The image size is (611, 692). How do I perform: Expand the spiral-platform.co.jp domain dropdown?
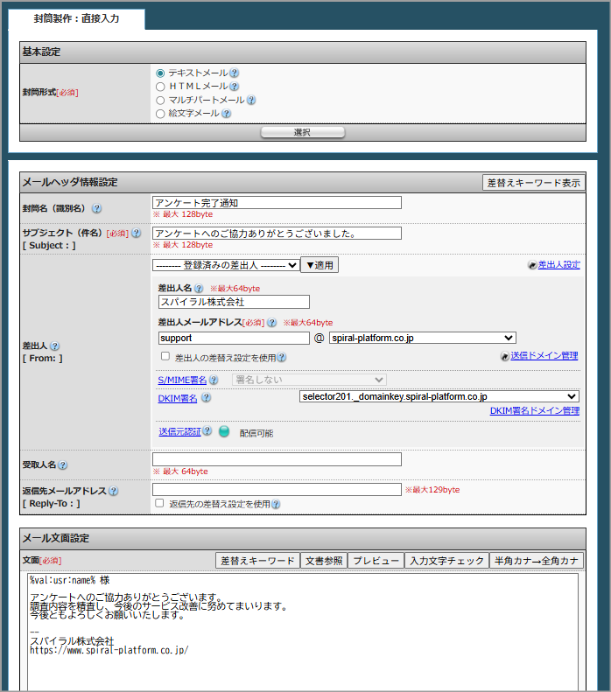click(x=422, y=338)
